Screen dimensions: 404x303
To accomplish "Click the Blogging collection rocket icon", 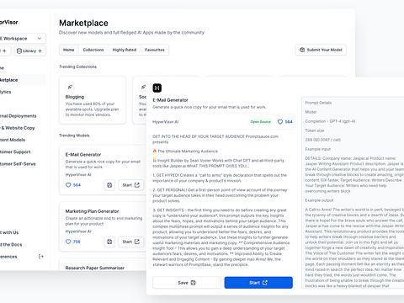I will pyautogui.click(x=70, y=87).
